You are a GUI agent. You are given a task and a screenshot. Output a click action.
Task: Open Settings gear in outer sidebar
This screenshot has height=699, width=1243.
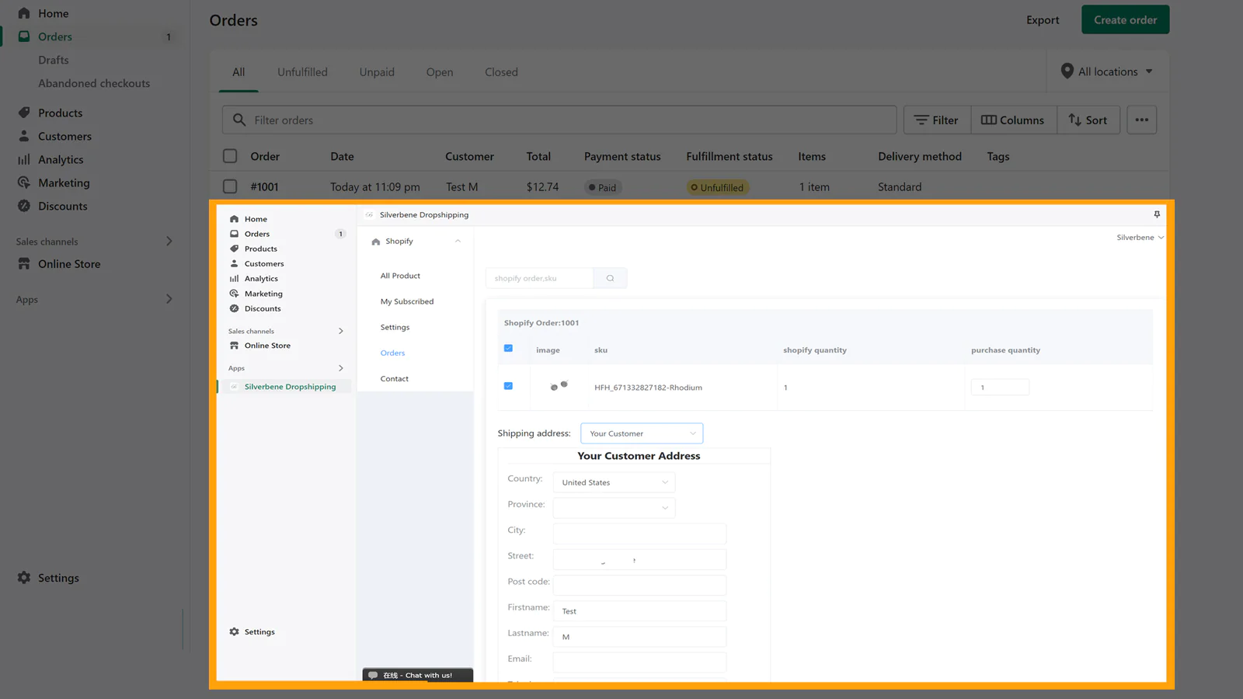tap(24, 578)
